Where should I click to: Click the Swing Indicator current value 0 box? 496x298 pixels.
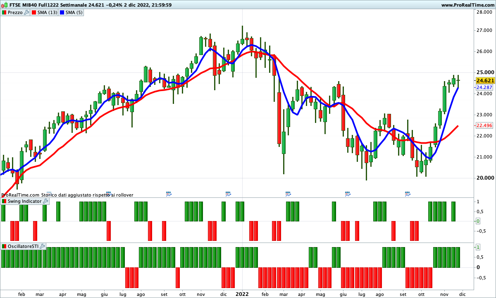tap(478, 221)
